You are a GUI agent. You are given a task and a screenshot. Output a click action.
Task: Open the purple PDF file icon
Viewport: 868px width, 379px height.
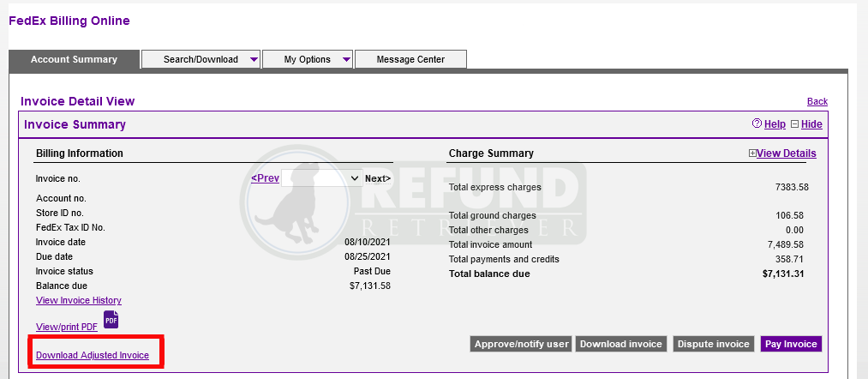tap(111, 320)
